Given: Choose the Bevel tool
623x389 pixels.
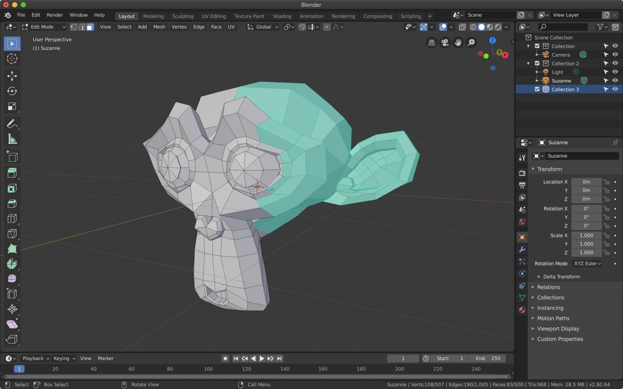Looking at the screenshot, I should point(12,203).
